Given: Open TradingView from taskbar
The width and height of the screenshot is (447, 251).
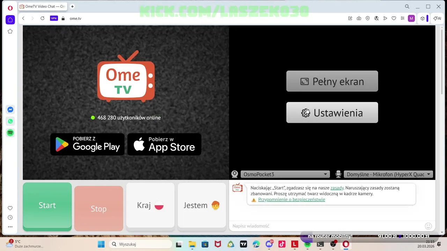Looking at the screenshot, I should 243,244.
